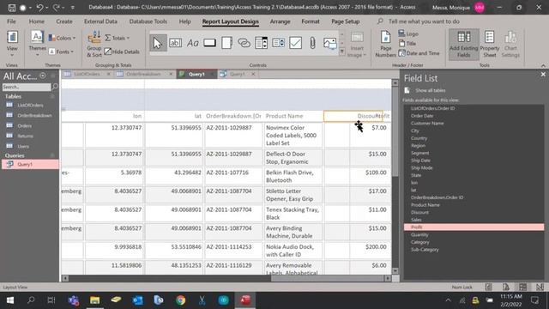Choose the Tab Control icon
Viewport: 549px width, 309px height.
[226, 43]
